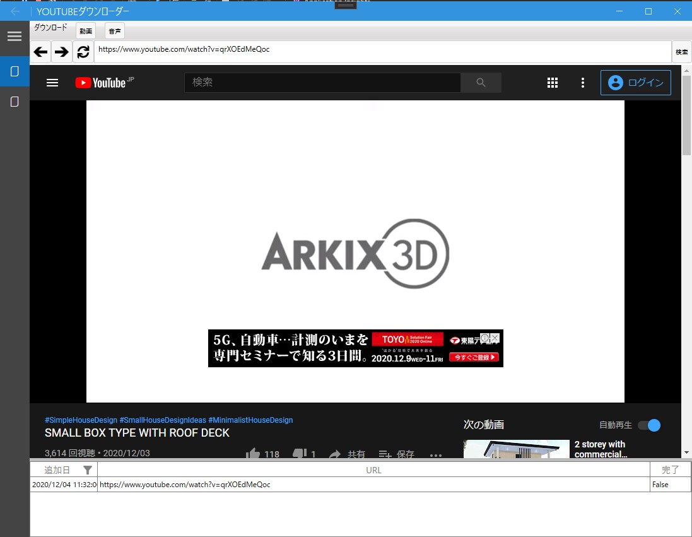This screenshot has height=537, width=692.
Task: Reload the page with the refresh icon
Action: pyautogui.click(x=83, y=52)
